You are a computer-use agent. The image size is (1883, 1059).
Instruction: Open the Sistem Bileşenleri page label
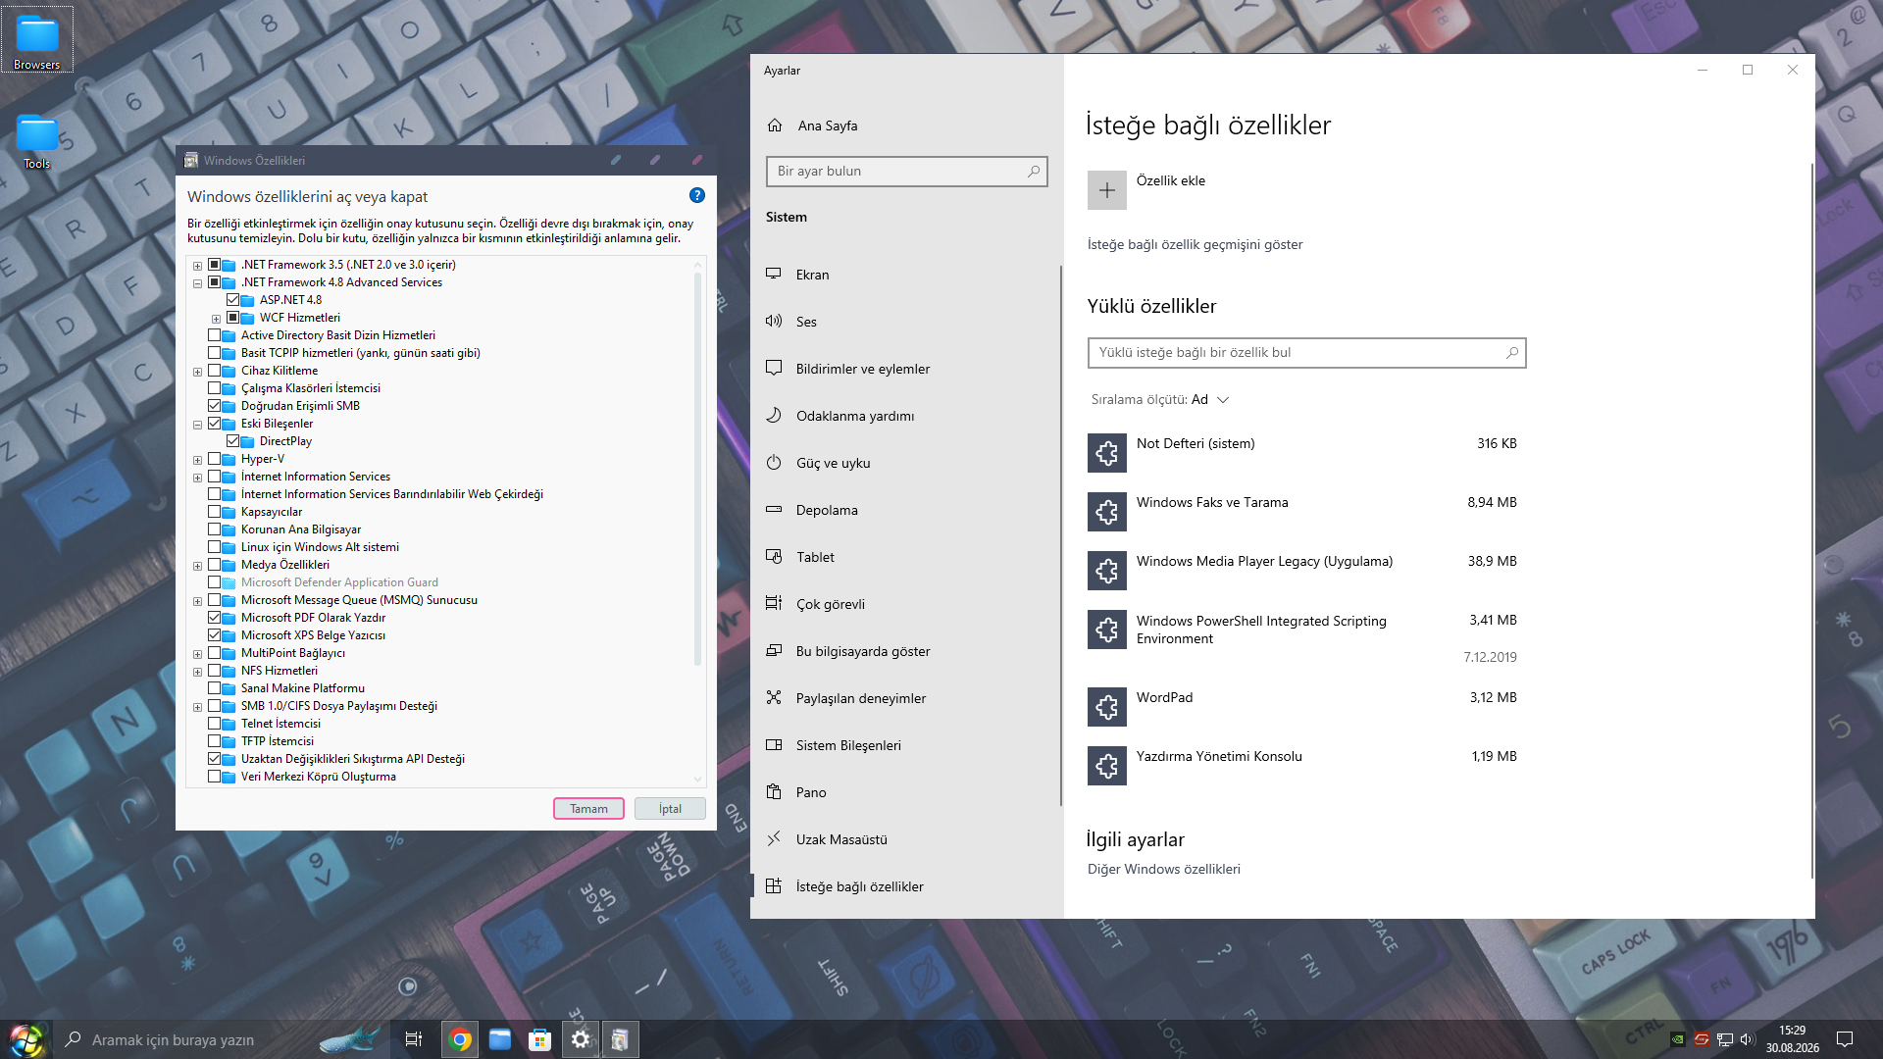point(848,745)
